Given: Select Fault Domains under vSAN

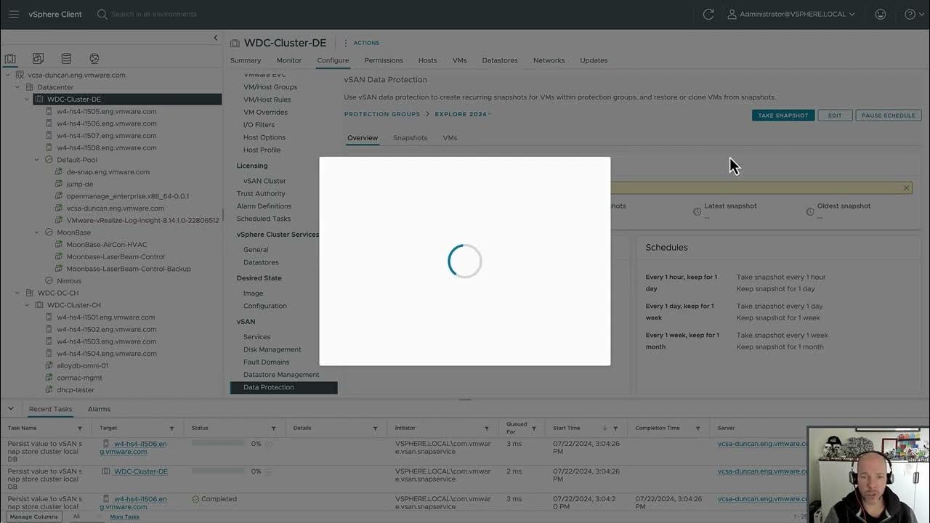Looking at the screenshot, I should tap(266, 362).
